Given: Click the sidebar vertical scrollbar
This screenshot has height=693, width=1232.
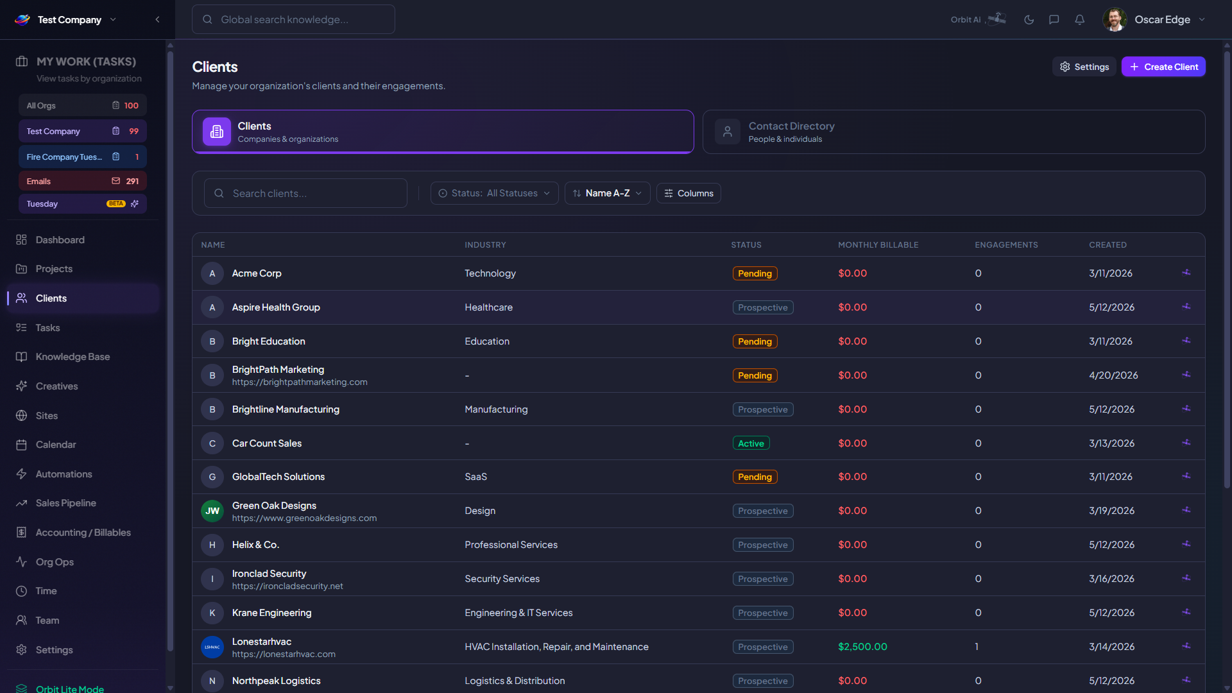Looking at the screenshot, I should [x=170, y=350].
